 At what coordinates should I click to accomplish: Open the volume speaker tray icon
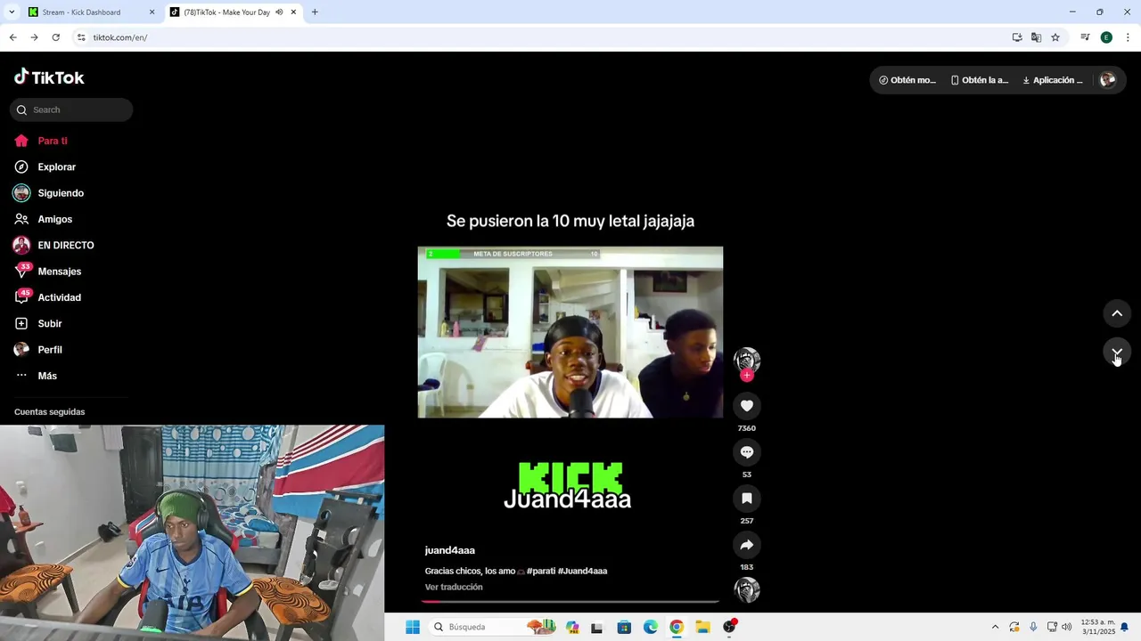pyautogui.click(x=1067, y=627)
